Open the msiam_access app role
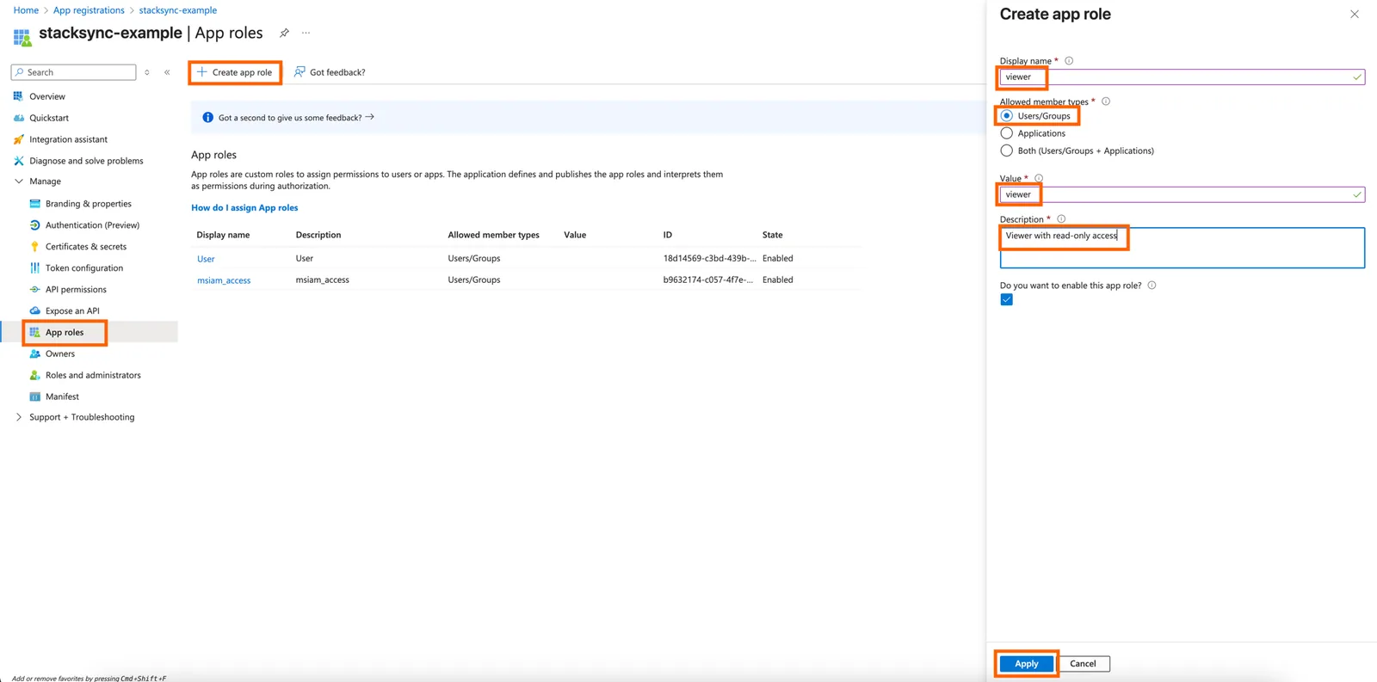This screenshot has width=1377, height=682. (224, 280)
